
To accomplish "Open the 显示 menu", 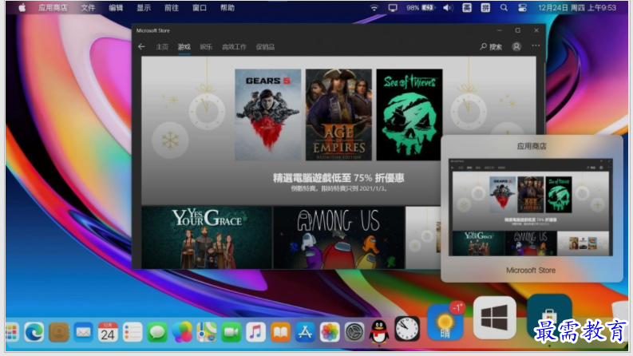I will (x=144, y=8).
